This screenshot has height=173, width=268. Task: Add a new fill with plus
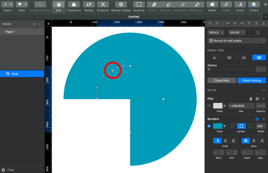point(264,99)
